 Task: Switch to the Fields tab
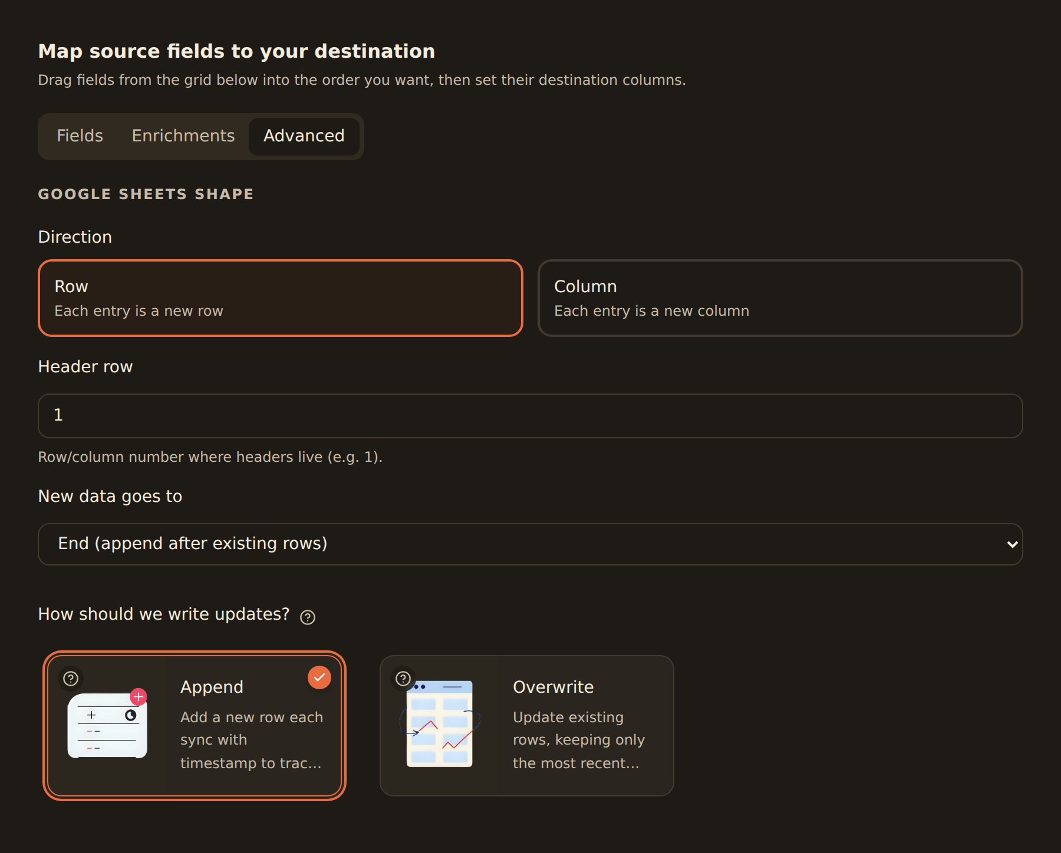(80, 136)
